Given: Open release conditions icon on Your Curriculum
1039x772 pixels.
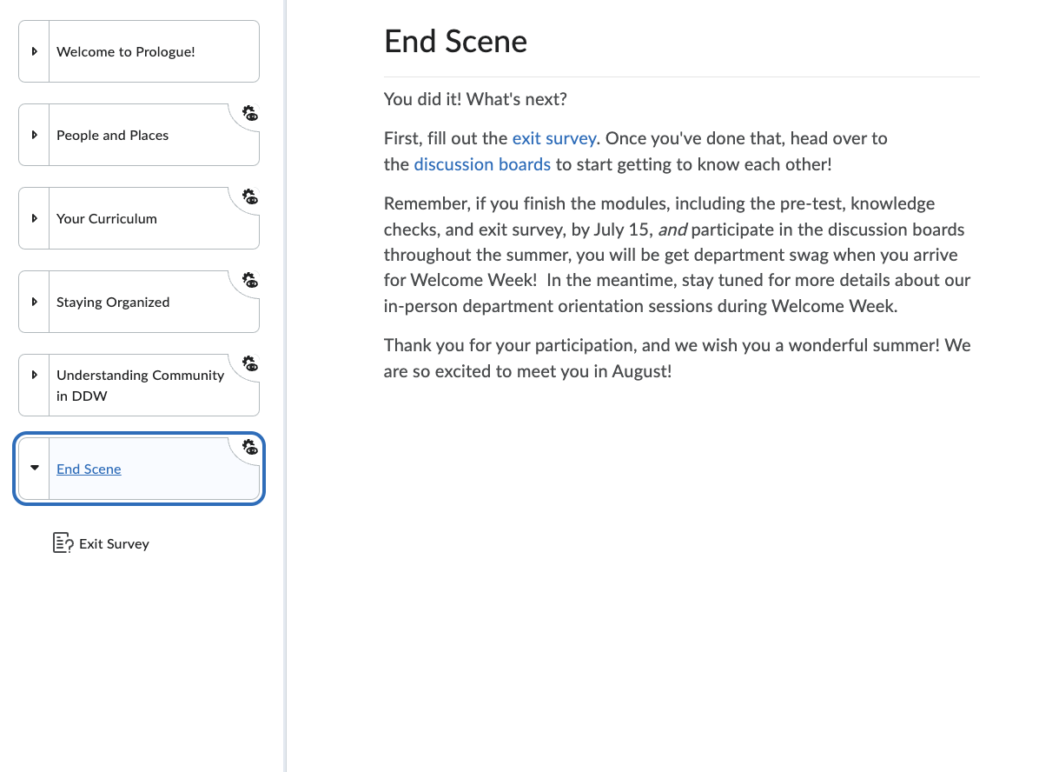Looking at the screenshot, I should tap(249, 197).
